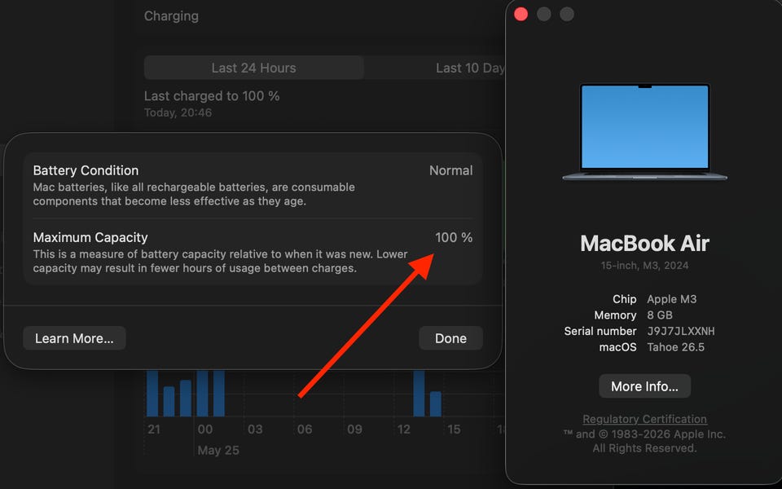Open Learn More about battery health
782x489 pixels.
click(74, 338)
